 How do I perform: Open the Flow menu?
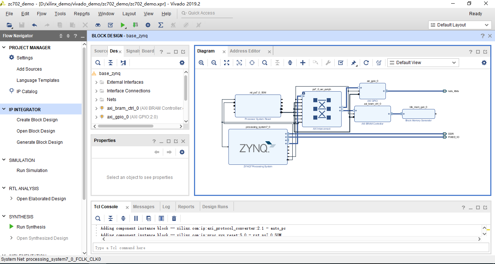click(x=42, y=14)
